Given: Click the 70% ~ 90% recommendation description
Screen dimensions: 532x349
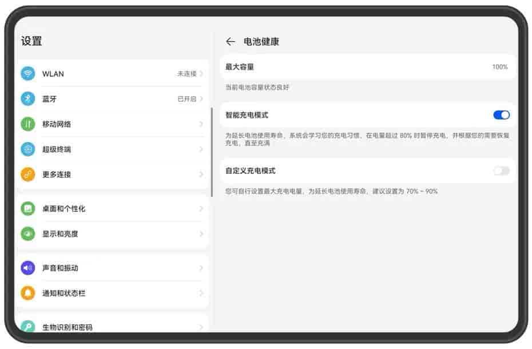Looking at the screenshot, I should pyautogui.click(x=331, y=191).
